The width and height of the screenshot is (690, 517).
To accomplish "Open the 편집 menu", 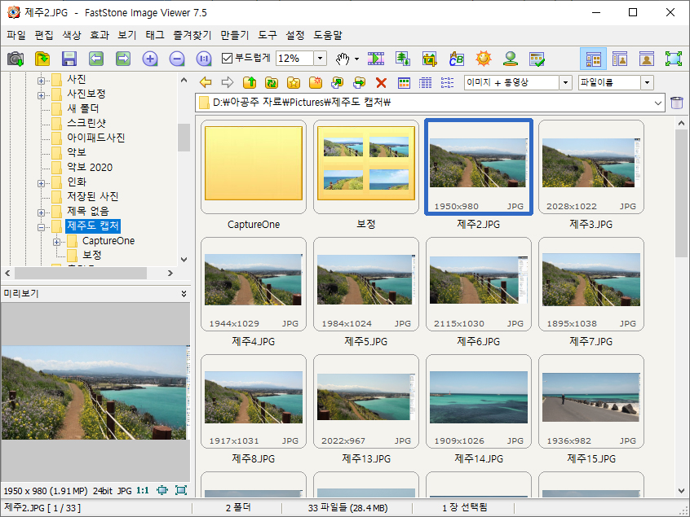I will (x=44, y=35).
